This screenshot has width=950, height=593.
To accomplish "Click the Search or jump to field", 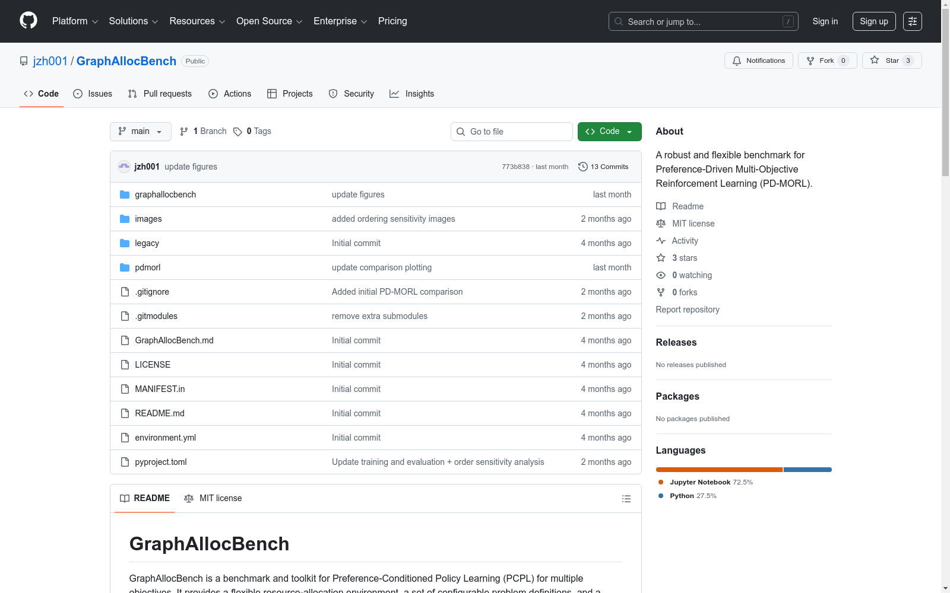I will click(x=704, y=21).
